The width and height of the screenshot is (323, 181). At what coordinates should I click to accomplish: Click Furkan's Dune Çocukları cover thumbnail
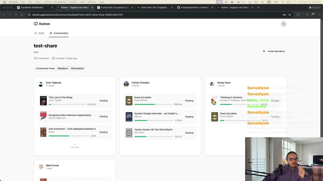129,101
